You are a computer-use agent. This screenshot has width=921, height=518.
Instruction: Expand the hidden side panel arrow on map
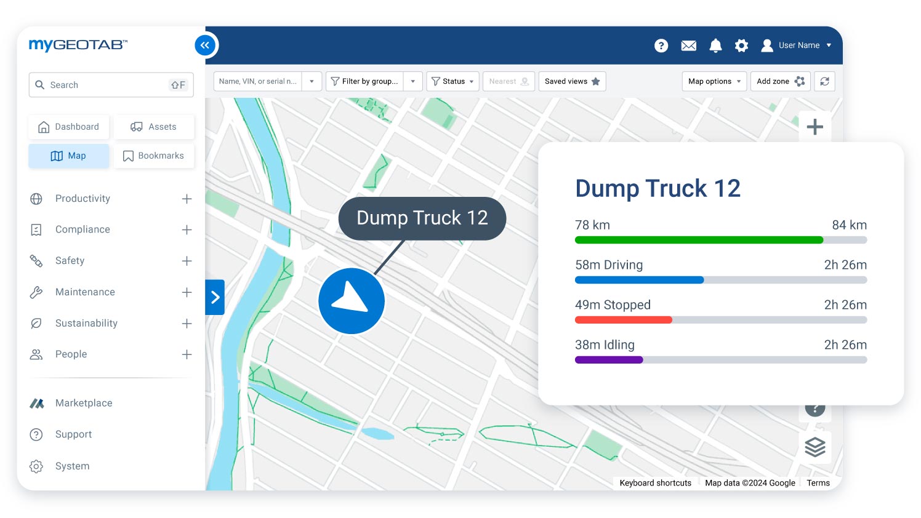pos(215,297)
